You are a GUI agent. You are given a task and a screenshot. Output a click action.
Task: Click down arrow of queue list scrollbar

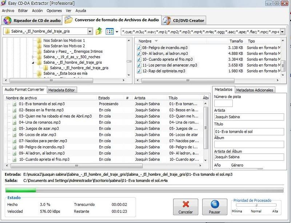206,160
